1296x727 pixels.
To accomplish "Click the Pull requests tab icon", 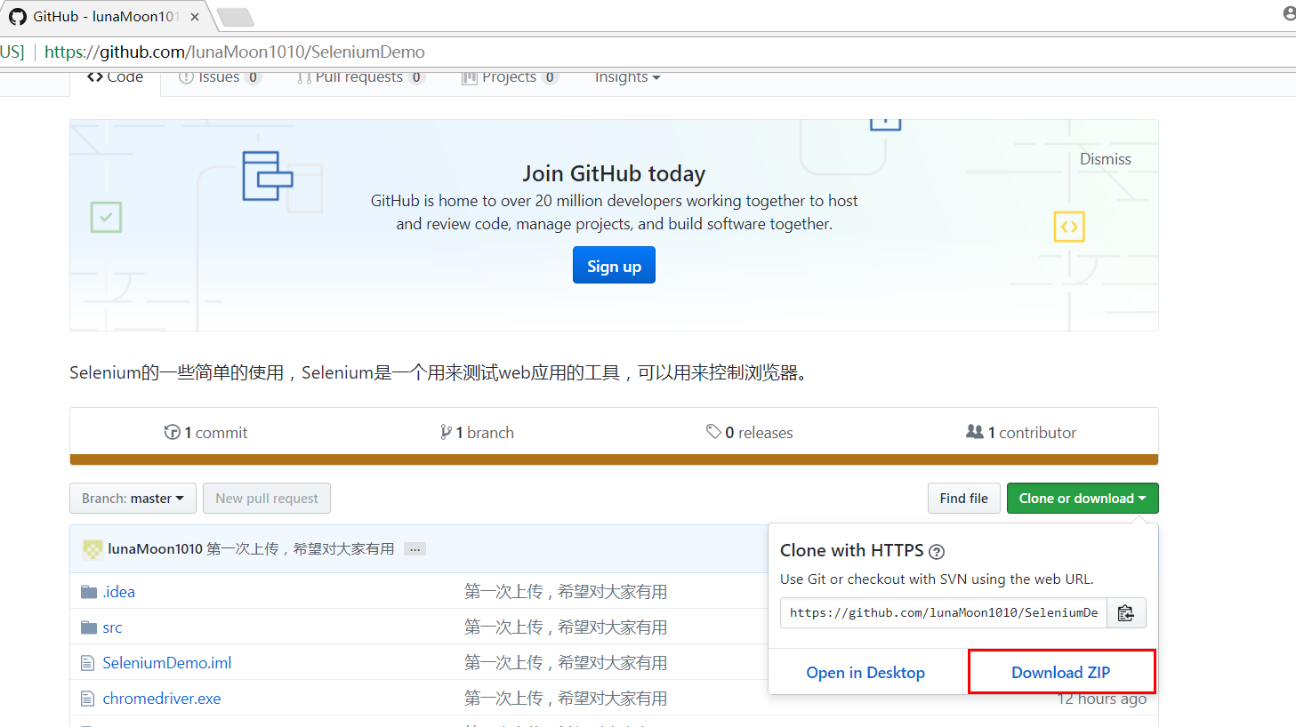I will [x=304, y=77].
